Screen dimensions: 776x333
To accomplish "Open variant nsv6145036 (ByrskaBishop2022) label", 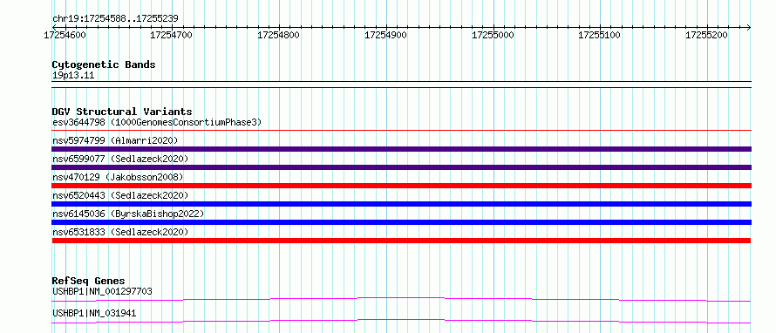I will (x=128, y=214).
